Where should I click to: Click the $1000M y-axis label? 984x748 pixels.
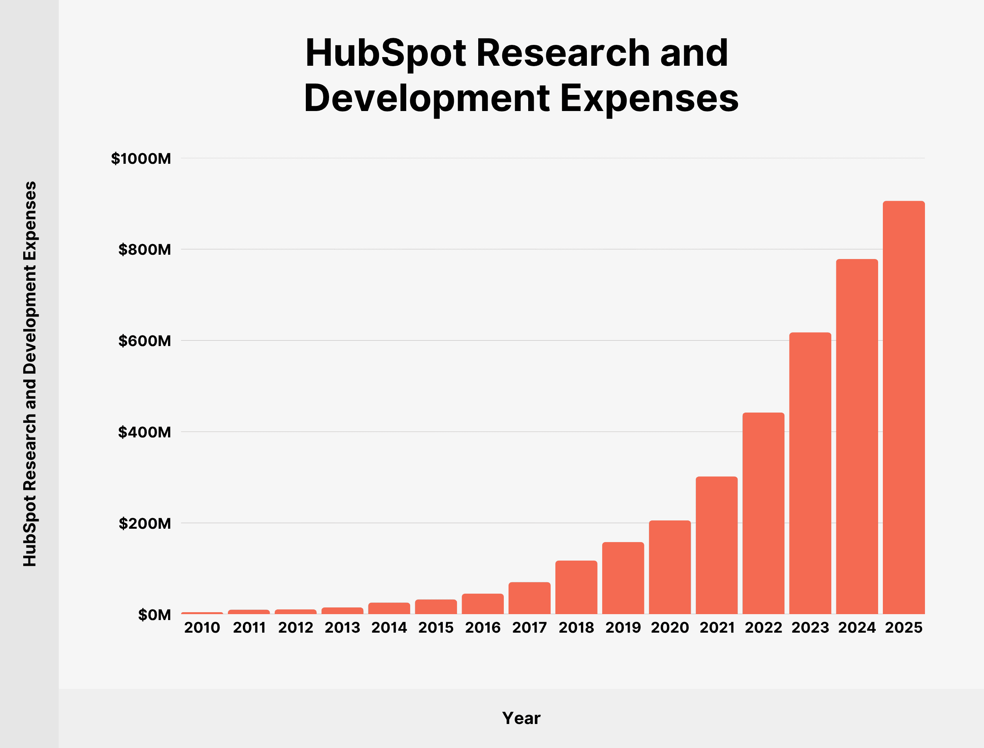pos(141,159)
